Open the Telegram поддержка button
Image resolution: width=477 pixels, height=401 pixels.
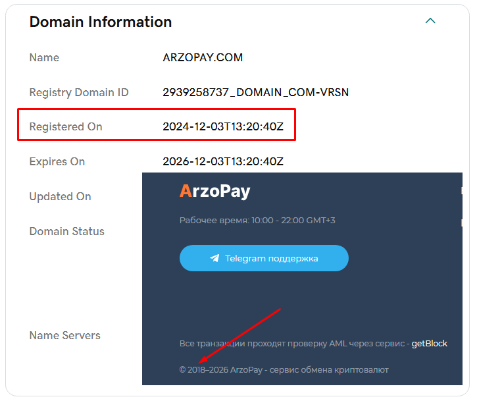264,259
